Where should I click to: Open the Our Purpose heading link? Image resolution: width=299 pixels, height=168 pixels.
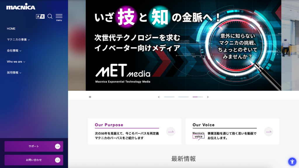109,125
